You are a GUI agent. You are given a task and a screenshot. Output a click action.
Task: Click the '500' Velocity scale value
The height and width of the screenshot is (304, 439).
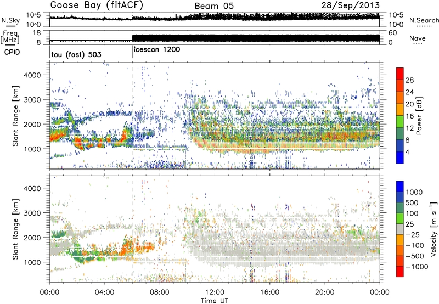[413, 202]
